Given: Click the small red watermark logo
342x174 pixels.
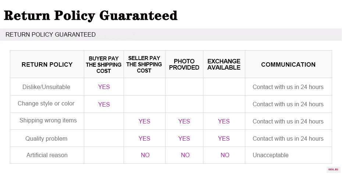Looking at the screenshot, I should tap(333, 170).
